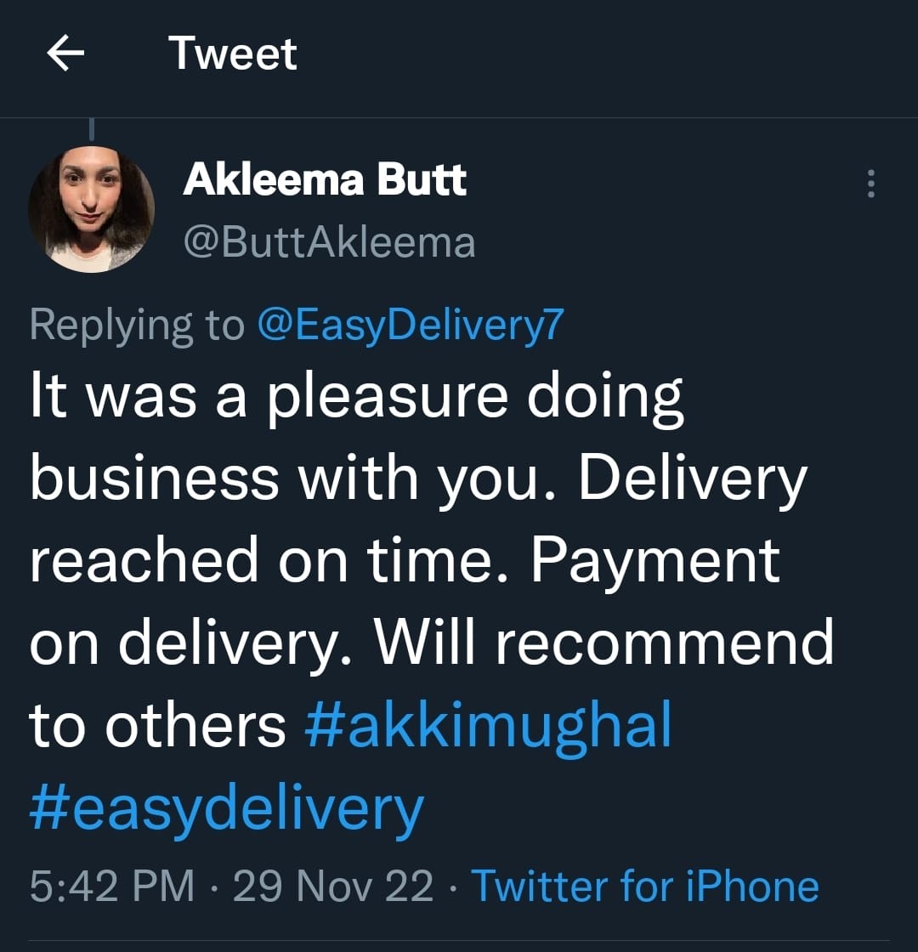Tap the Tweet header title
The image size is (918, 952).
click(233, 53)
